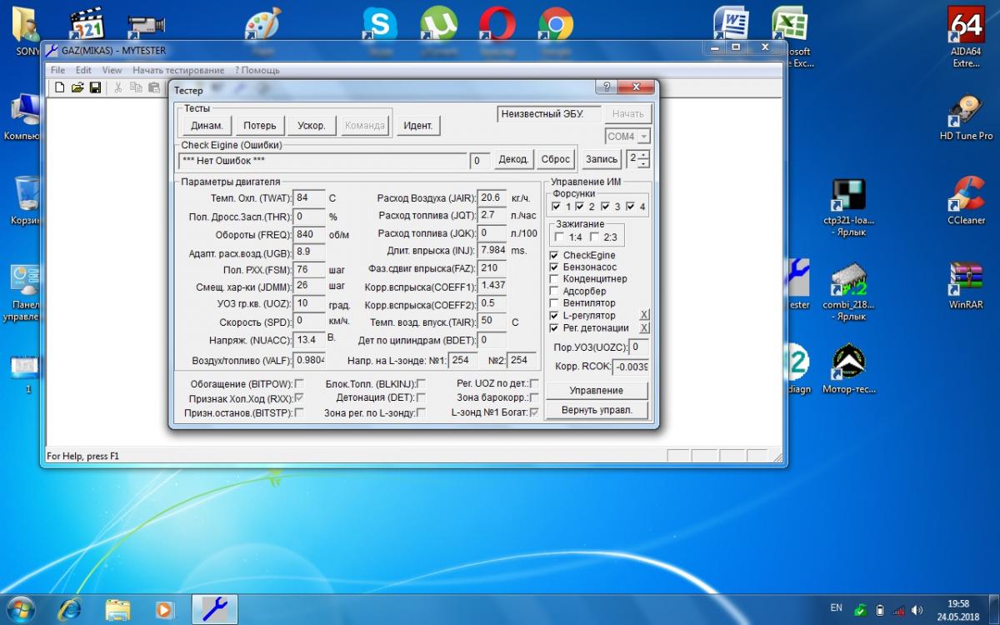
Task: Click the Internet Explorer taskbar icon
Action: tap(69, 608)
